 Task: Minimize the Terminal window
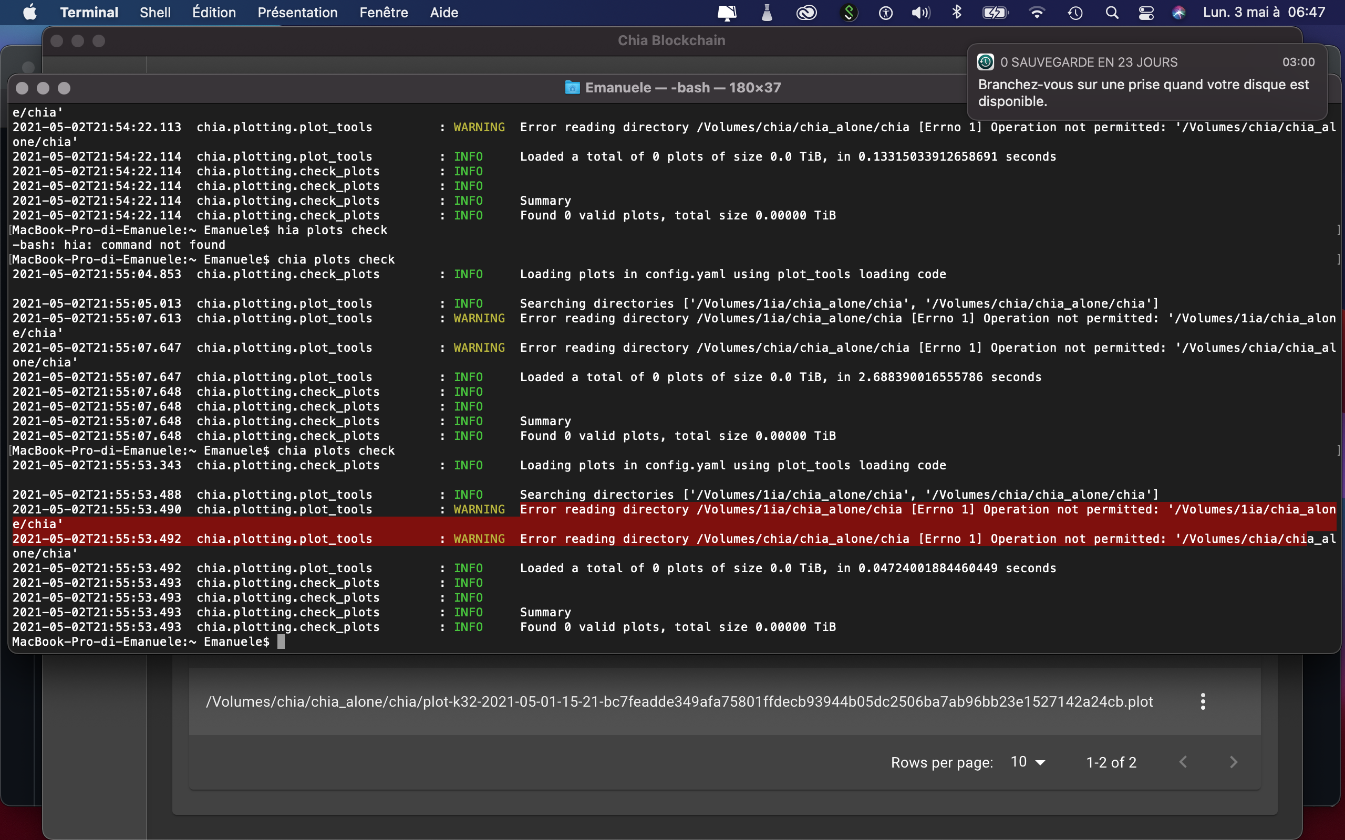tap(44, 88)
